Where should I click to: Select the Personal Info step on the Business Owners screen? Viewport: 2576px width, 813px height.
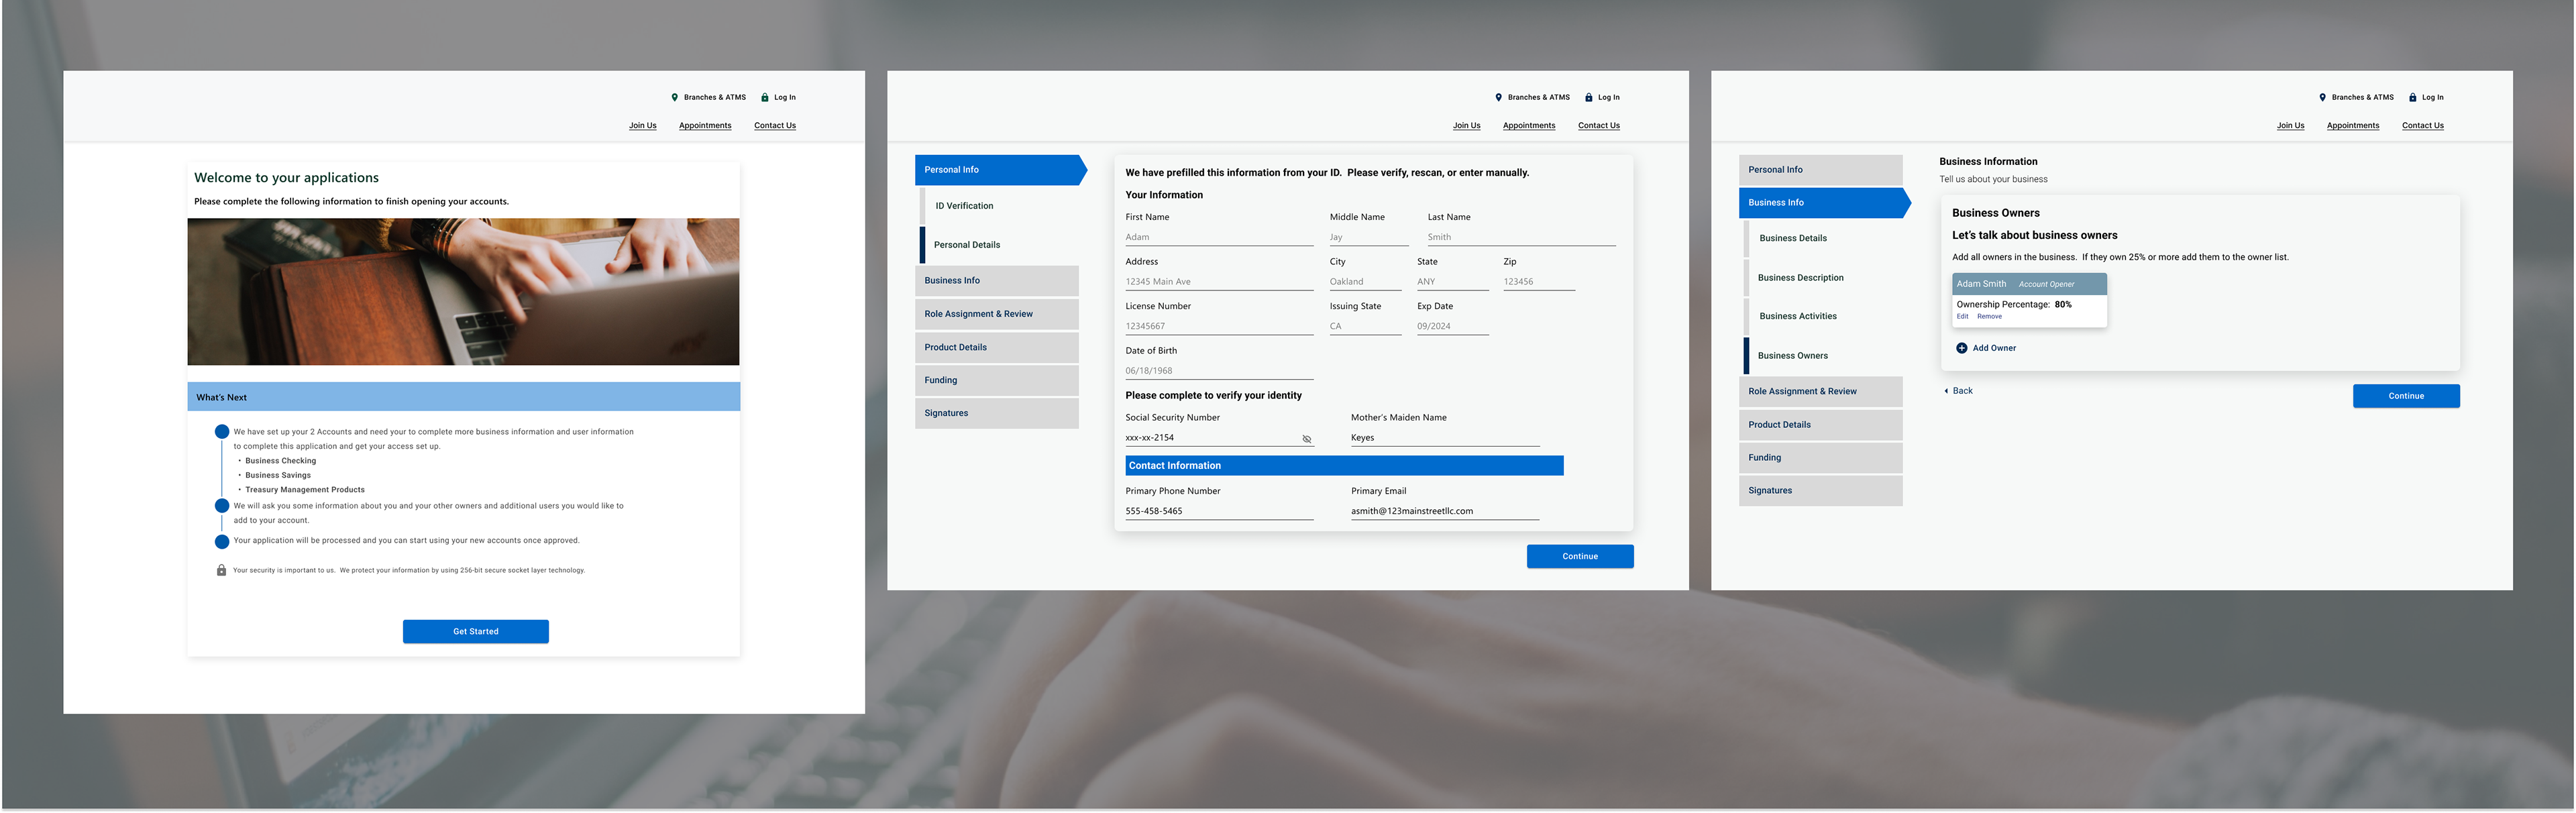pos(1821,170)
